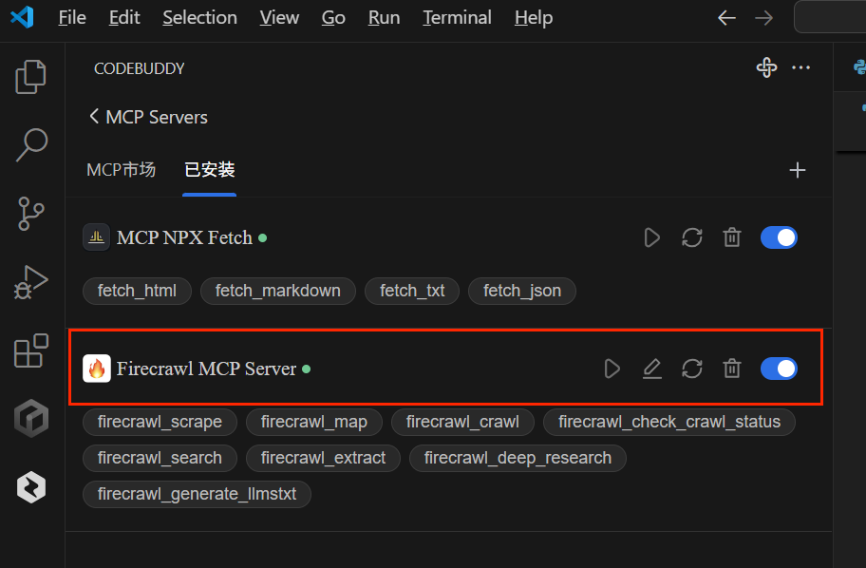Open the white hexagon activity bar icon
The width and height of the screenshot is (866, 568).
(31, 487)
